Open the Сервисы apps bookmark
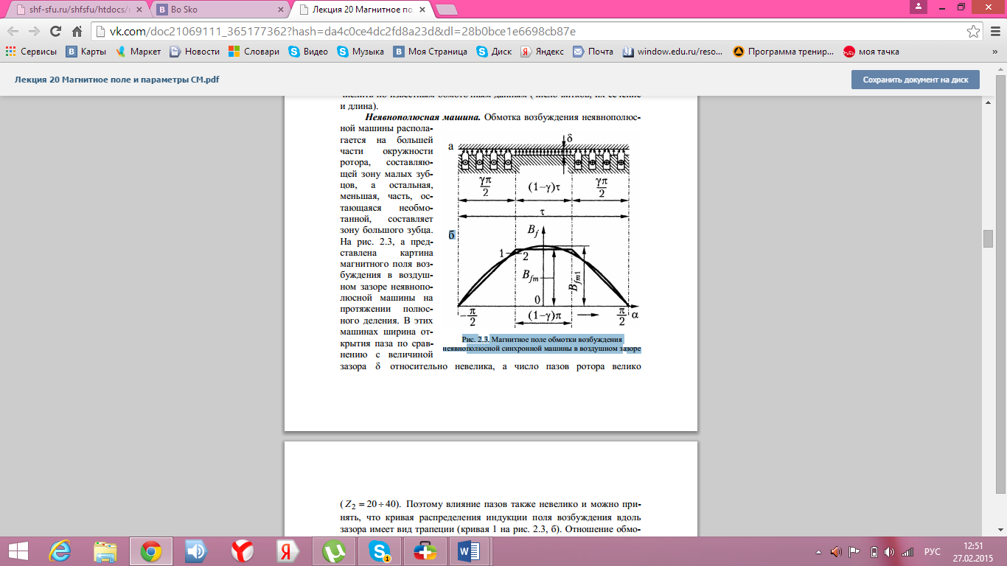Viewport: 1007px width, 566px height. point(31,52)
